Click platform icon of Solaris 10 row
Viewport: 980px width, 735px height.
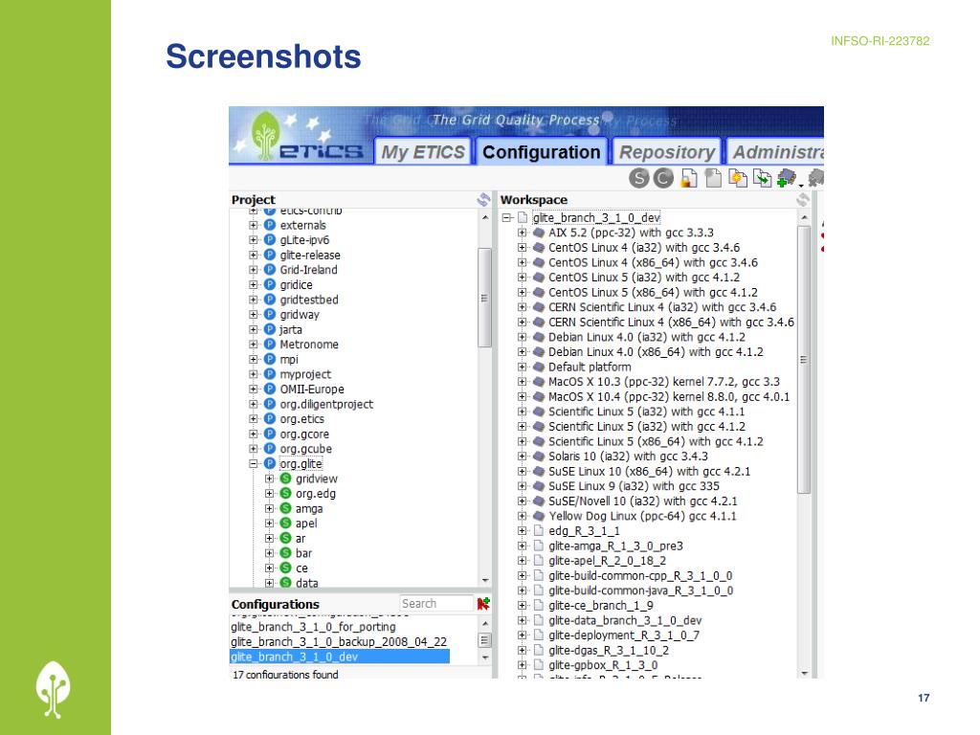pyautogui.click(x=538, y=457)
